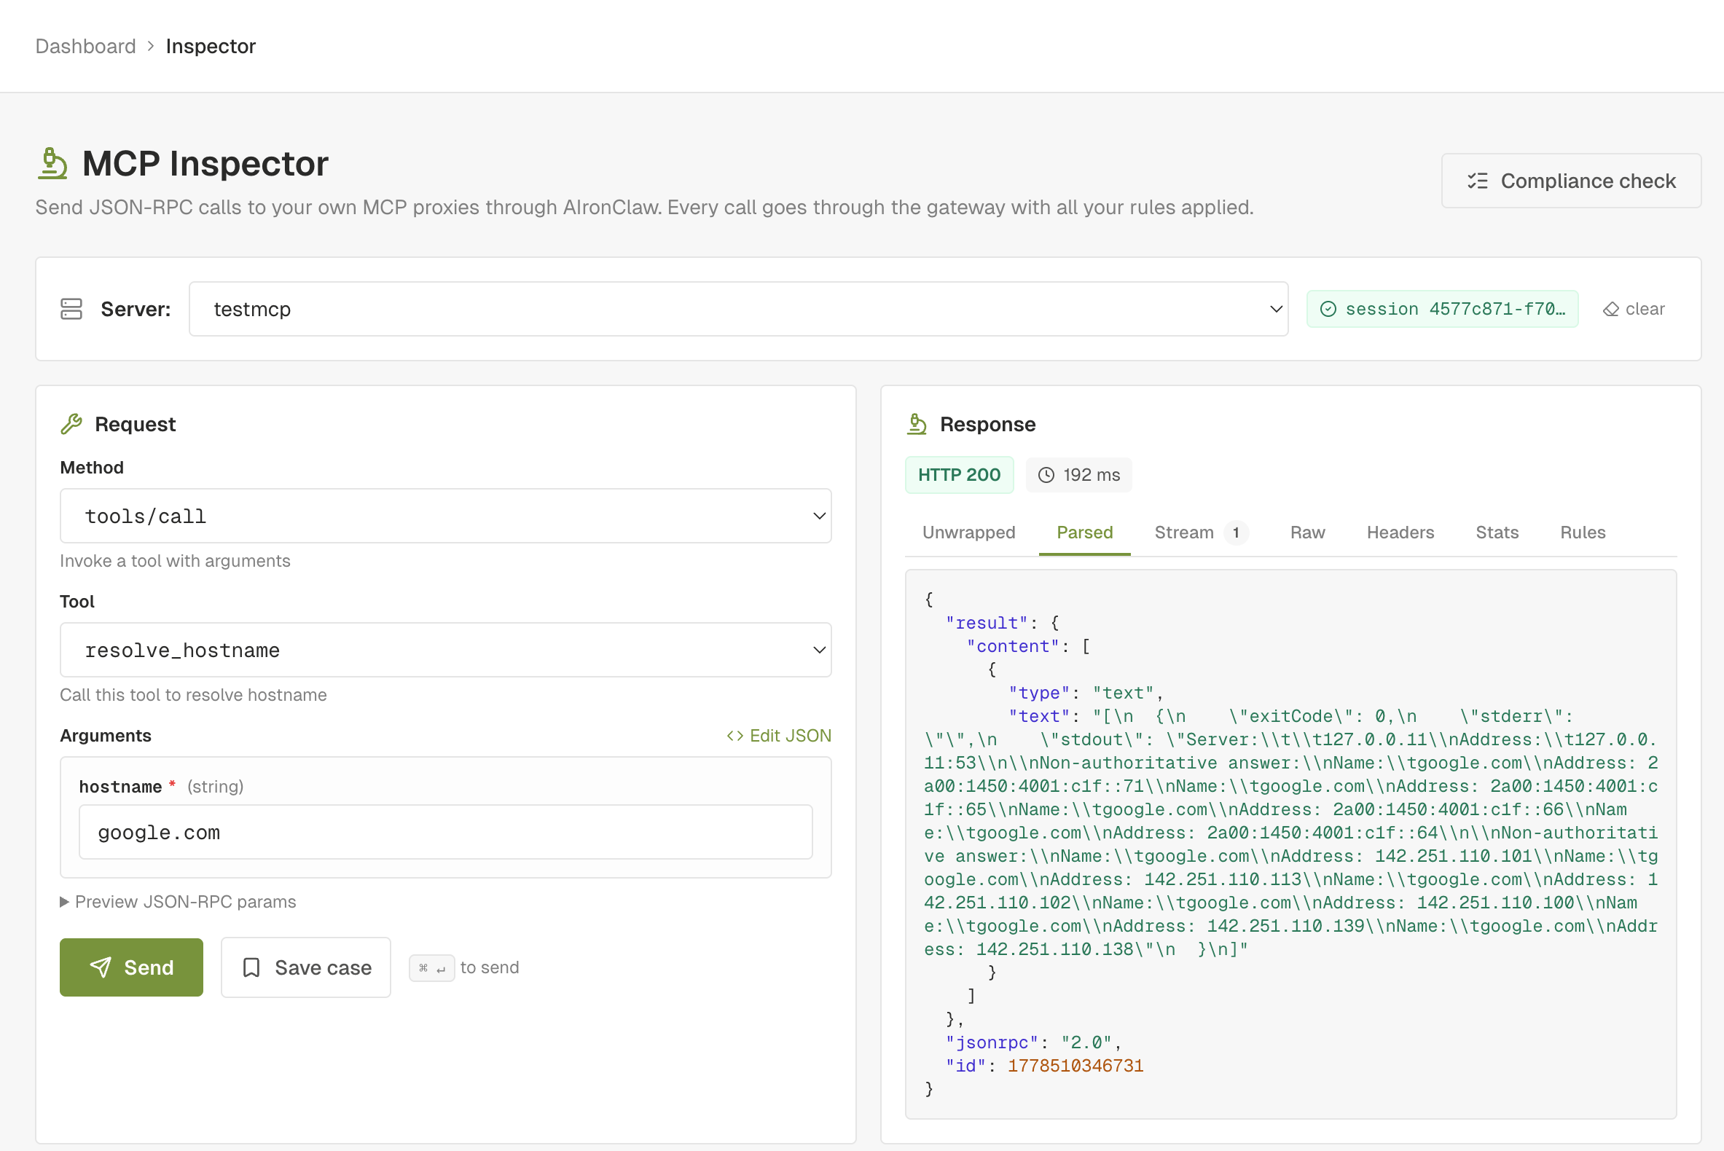Open the Server dropdown showing testmcp
Screen dimensions: 1724x1151
pos(738,309)
